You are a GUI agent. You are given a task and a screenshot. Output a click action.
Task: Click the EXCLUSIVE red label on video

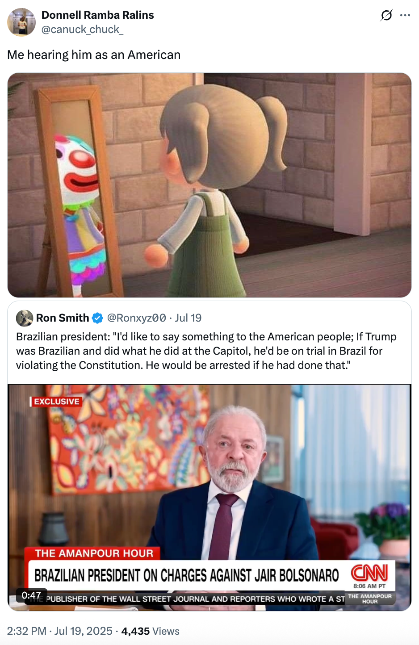[x=56, y=402]
